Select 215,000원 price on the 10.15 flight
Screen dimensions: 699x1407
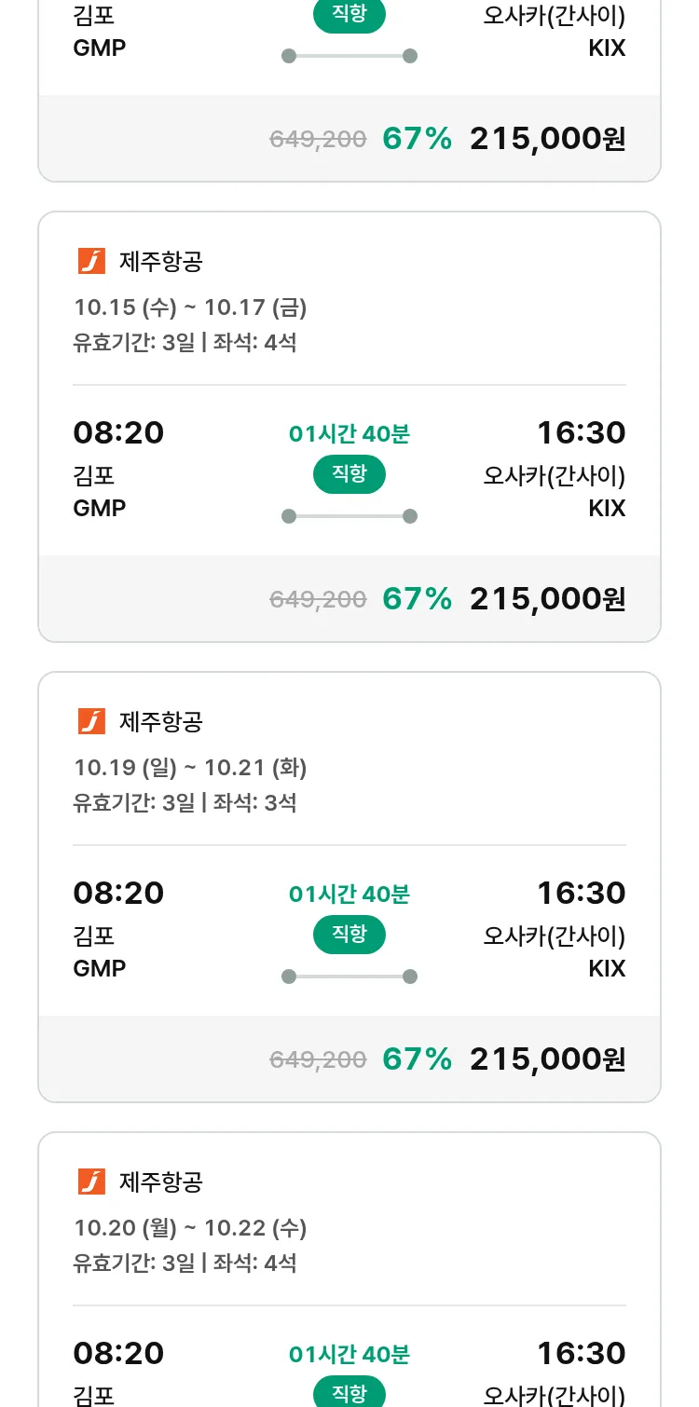pos(547,598)
